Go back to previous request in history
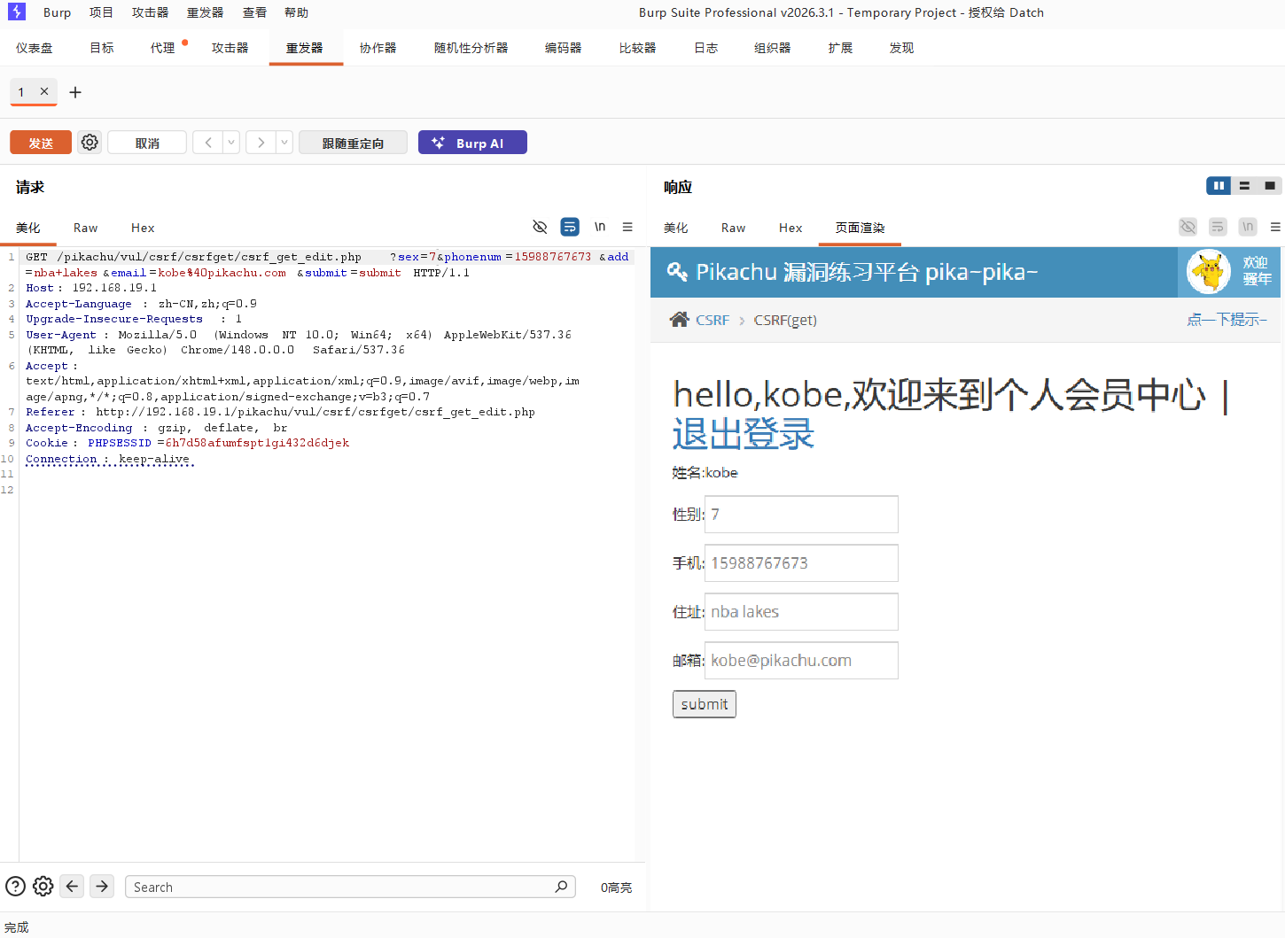This screenshot has width=1285, height=938. [x=208, y=143]
